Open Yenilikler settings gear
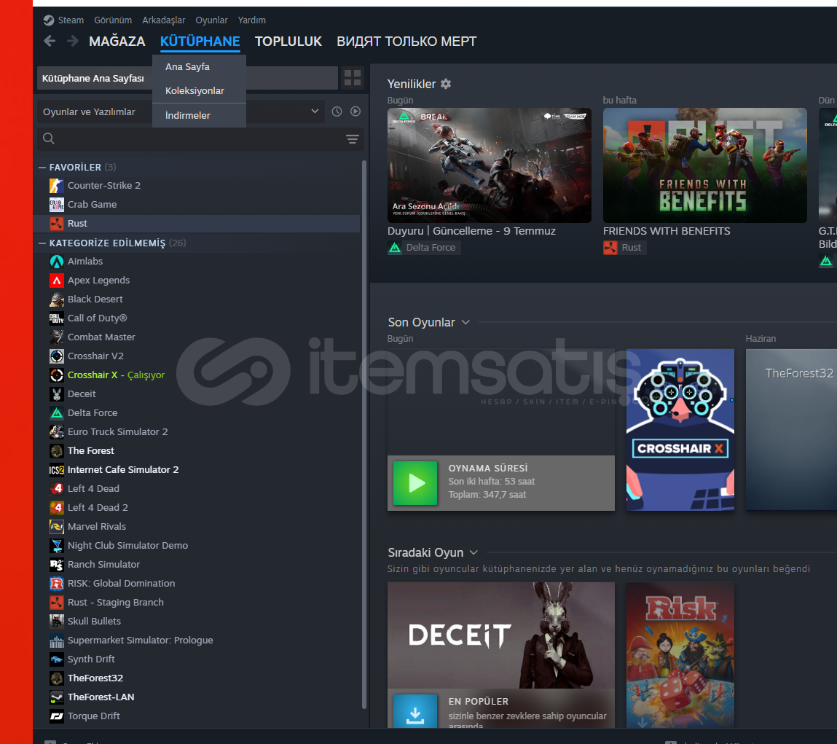837x744 pixels. pos(446,84)
